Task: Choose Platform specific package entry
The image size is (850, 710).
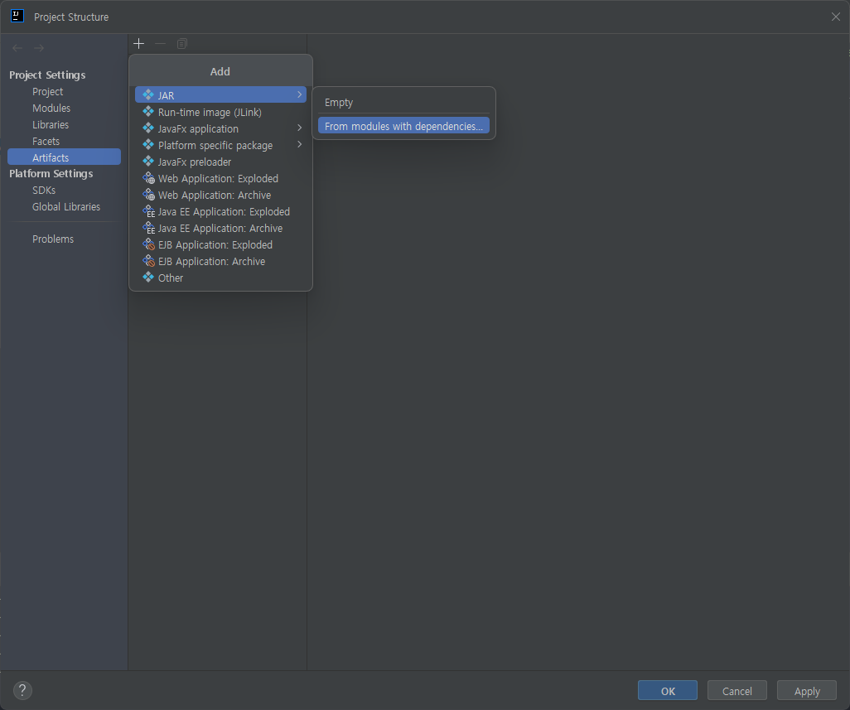Action: (220, 145)
